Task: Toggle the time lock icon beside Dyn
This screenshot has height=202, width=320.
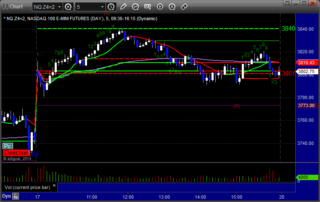Action: click(x=16, y=196)
